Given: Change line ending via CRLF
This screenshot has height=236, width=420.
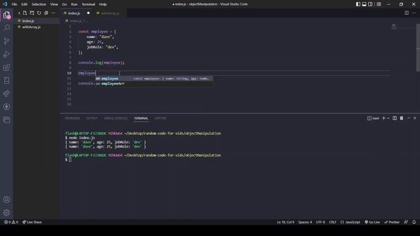Looking at the screenshot, I should pos(333,222).
